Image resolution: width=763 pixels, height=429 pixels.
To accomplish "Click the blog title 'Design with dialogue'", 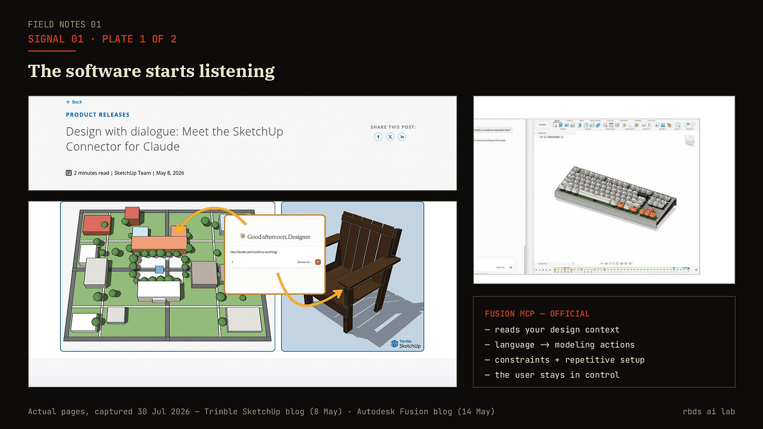I will coord(175,139).
